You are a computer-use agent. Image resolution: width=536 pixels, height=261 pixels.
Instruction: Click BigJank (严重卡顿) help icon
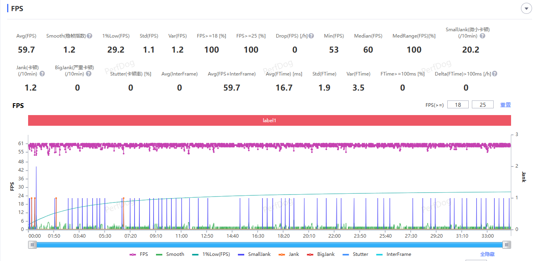(x=89, y=74)
